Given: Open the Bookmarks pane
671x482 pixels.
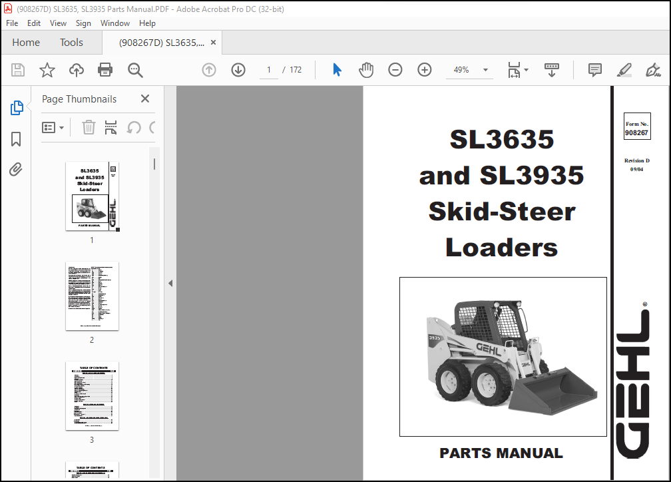Looking at the screenshot, I should [16, 138].
